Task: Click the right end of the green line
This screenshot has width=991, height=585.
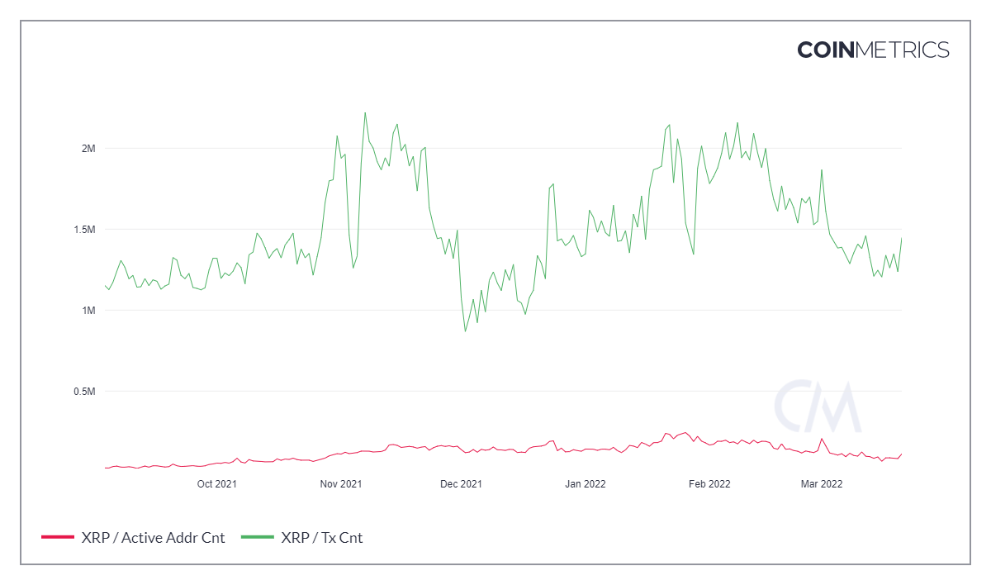Action: click(901, 239)
